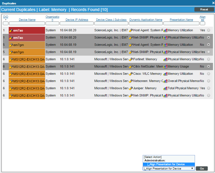Focus the DID filter field
The height and width of the screenshot is (173, 215).
point(6,23)
